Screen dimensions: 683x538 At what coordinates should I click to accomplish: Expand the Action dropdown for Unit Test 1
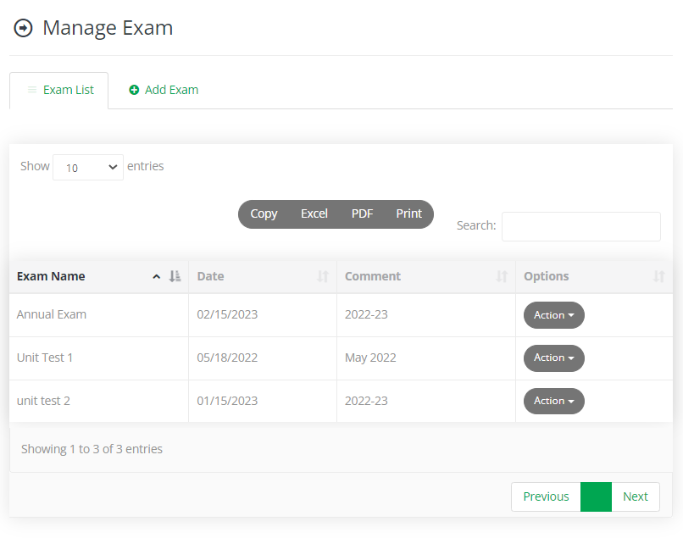coord(553,358)
